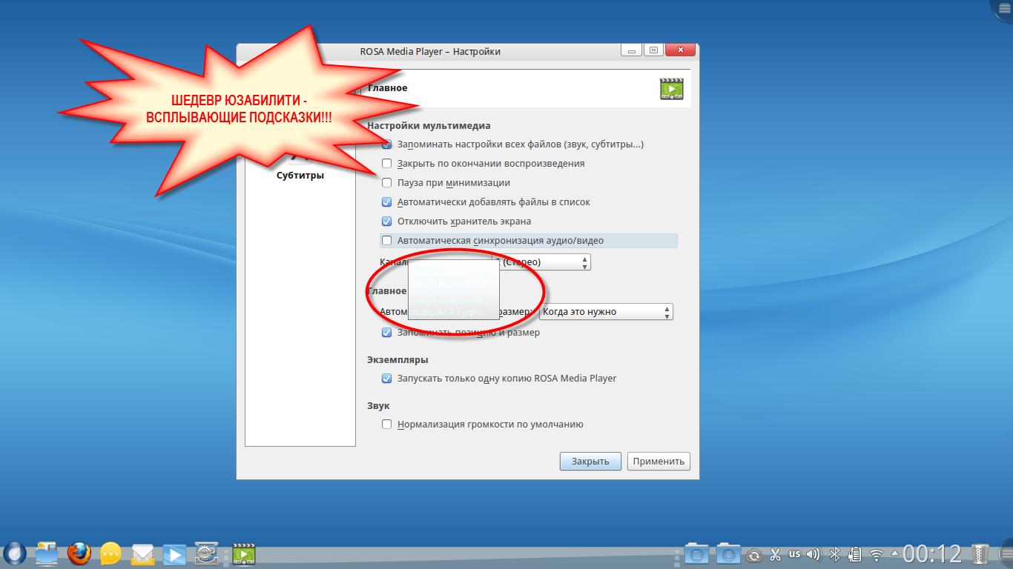The width and height of the screenshot is (1013, 569).
Task: Click the Закрыть button
Action: 590,461
